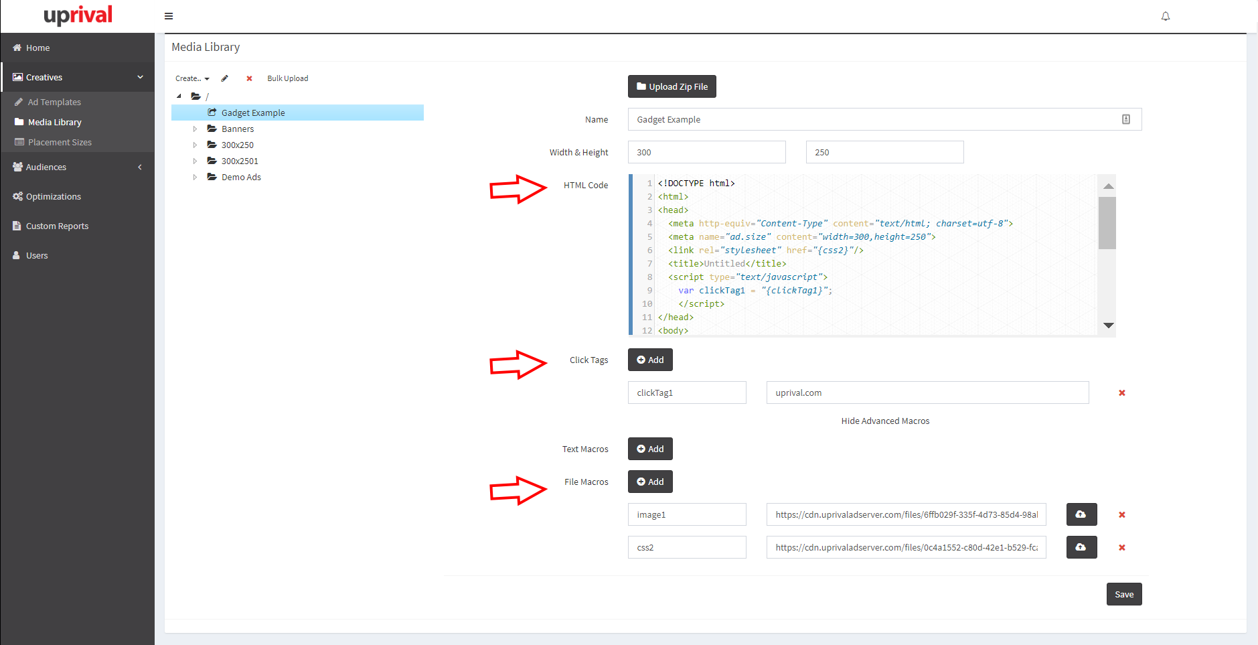Expand the 300x250 folder
The width and height of the screenshot is (1258, 645).
(195, 145)
